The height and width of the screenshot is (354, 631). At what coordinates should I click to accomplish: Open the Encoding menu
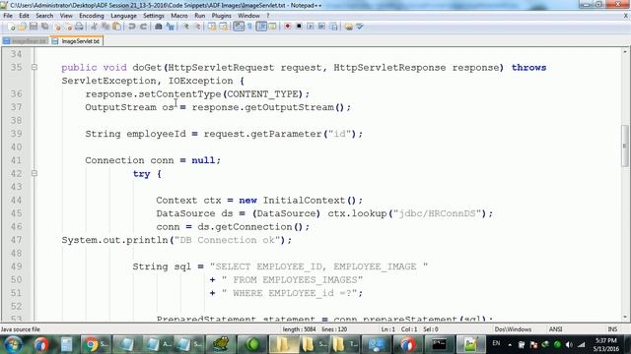tap(92, 16)
